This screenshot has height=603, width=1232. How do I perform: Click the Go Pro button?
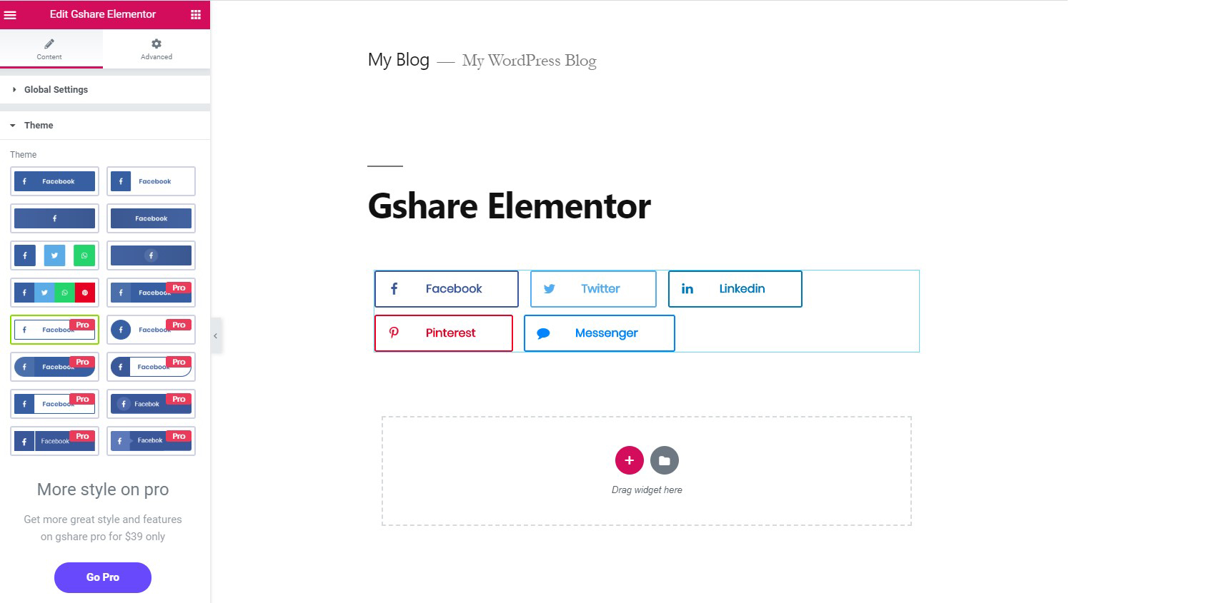(103, 577)
